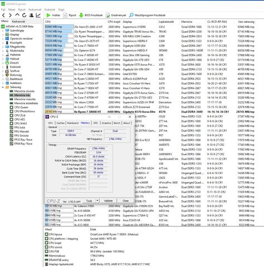Expand the Számítógép tree node

[x=3, y=31]
